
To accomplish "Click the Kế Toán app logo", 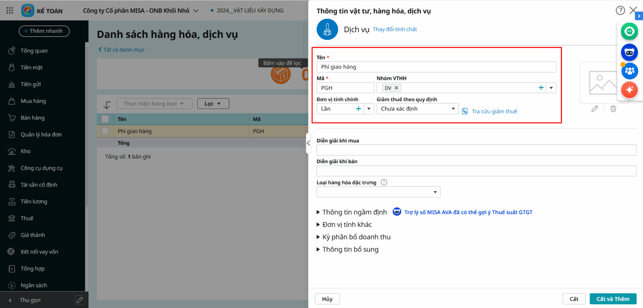I will (x=28, y=10).
